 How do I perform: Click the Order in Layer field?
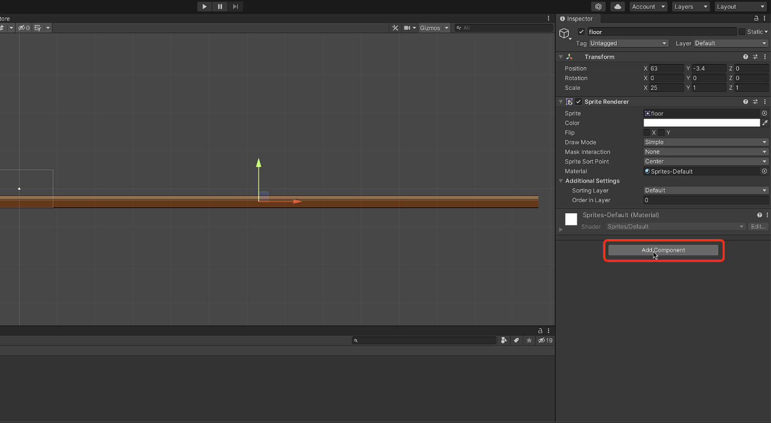(706, 200)
